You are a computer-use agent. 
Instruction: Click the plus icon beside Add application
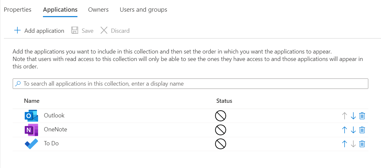[17, 31]
